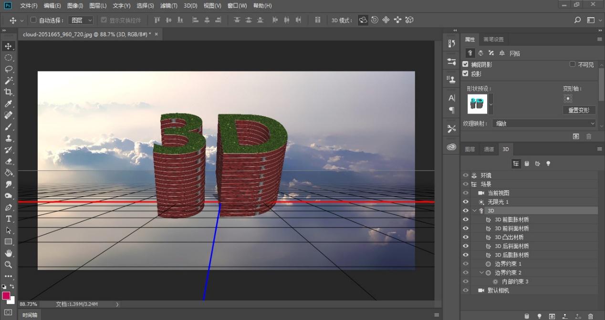Click the 时间轴 button at the bottom
This screenshot has height=320, width=605.
30,315
